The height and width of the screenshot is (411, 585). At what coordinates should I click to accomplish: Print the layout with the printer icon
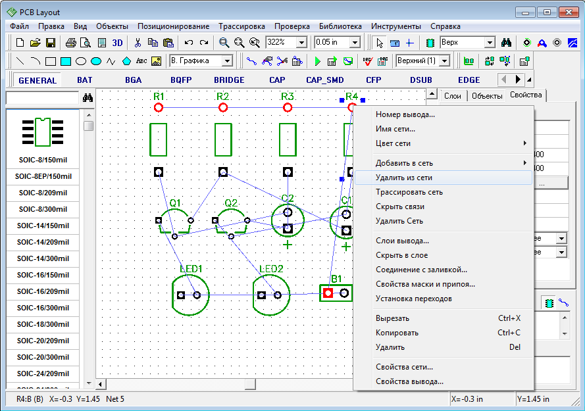[71, 43]
